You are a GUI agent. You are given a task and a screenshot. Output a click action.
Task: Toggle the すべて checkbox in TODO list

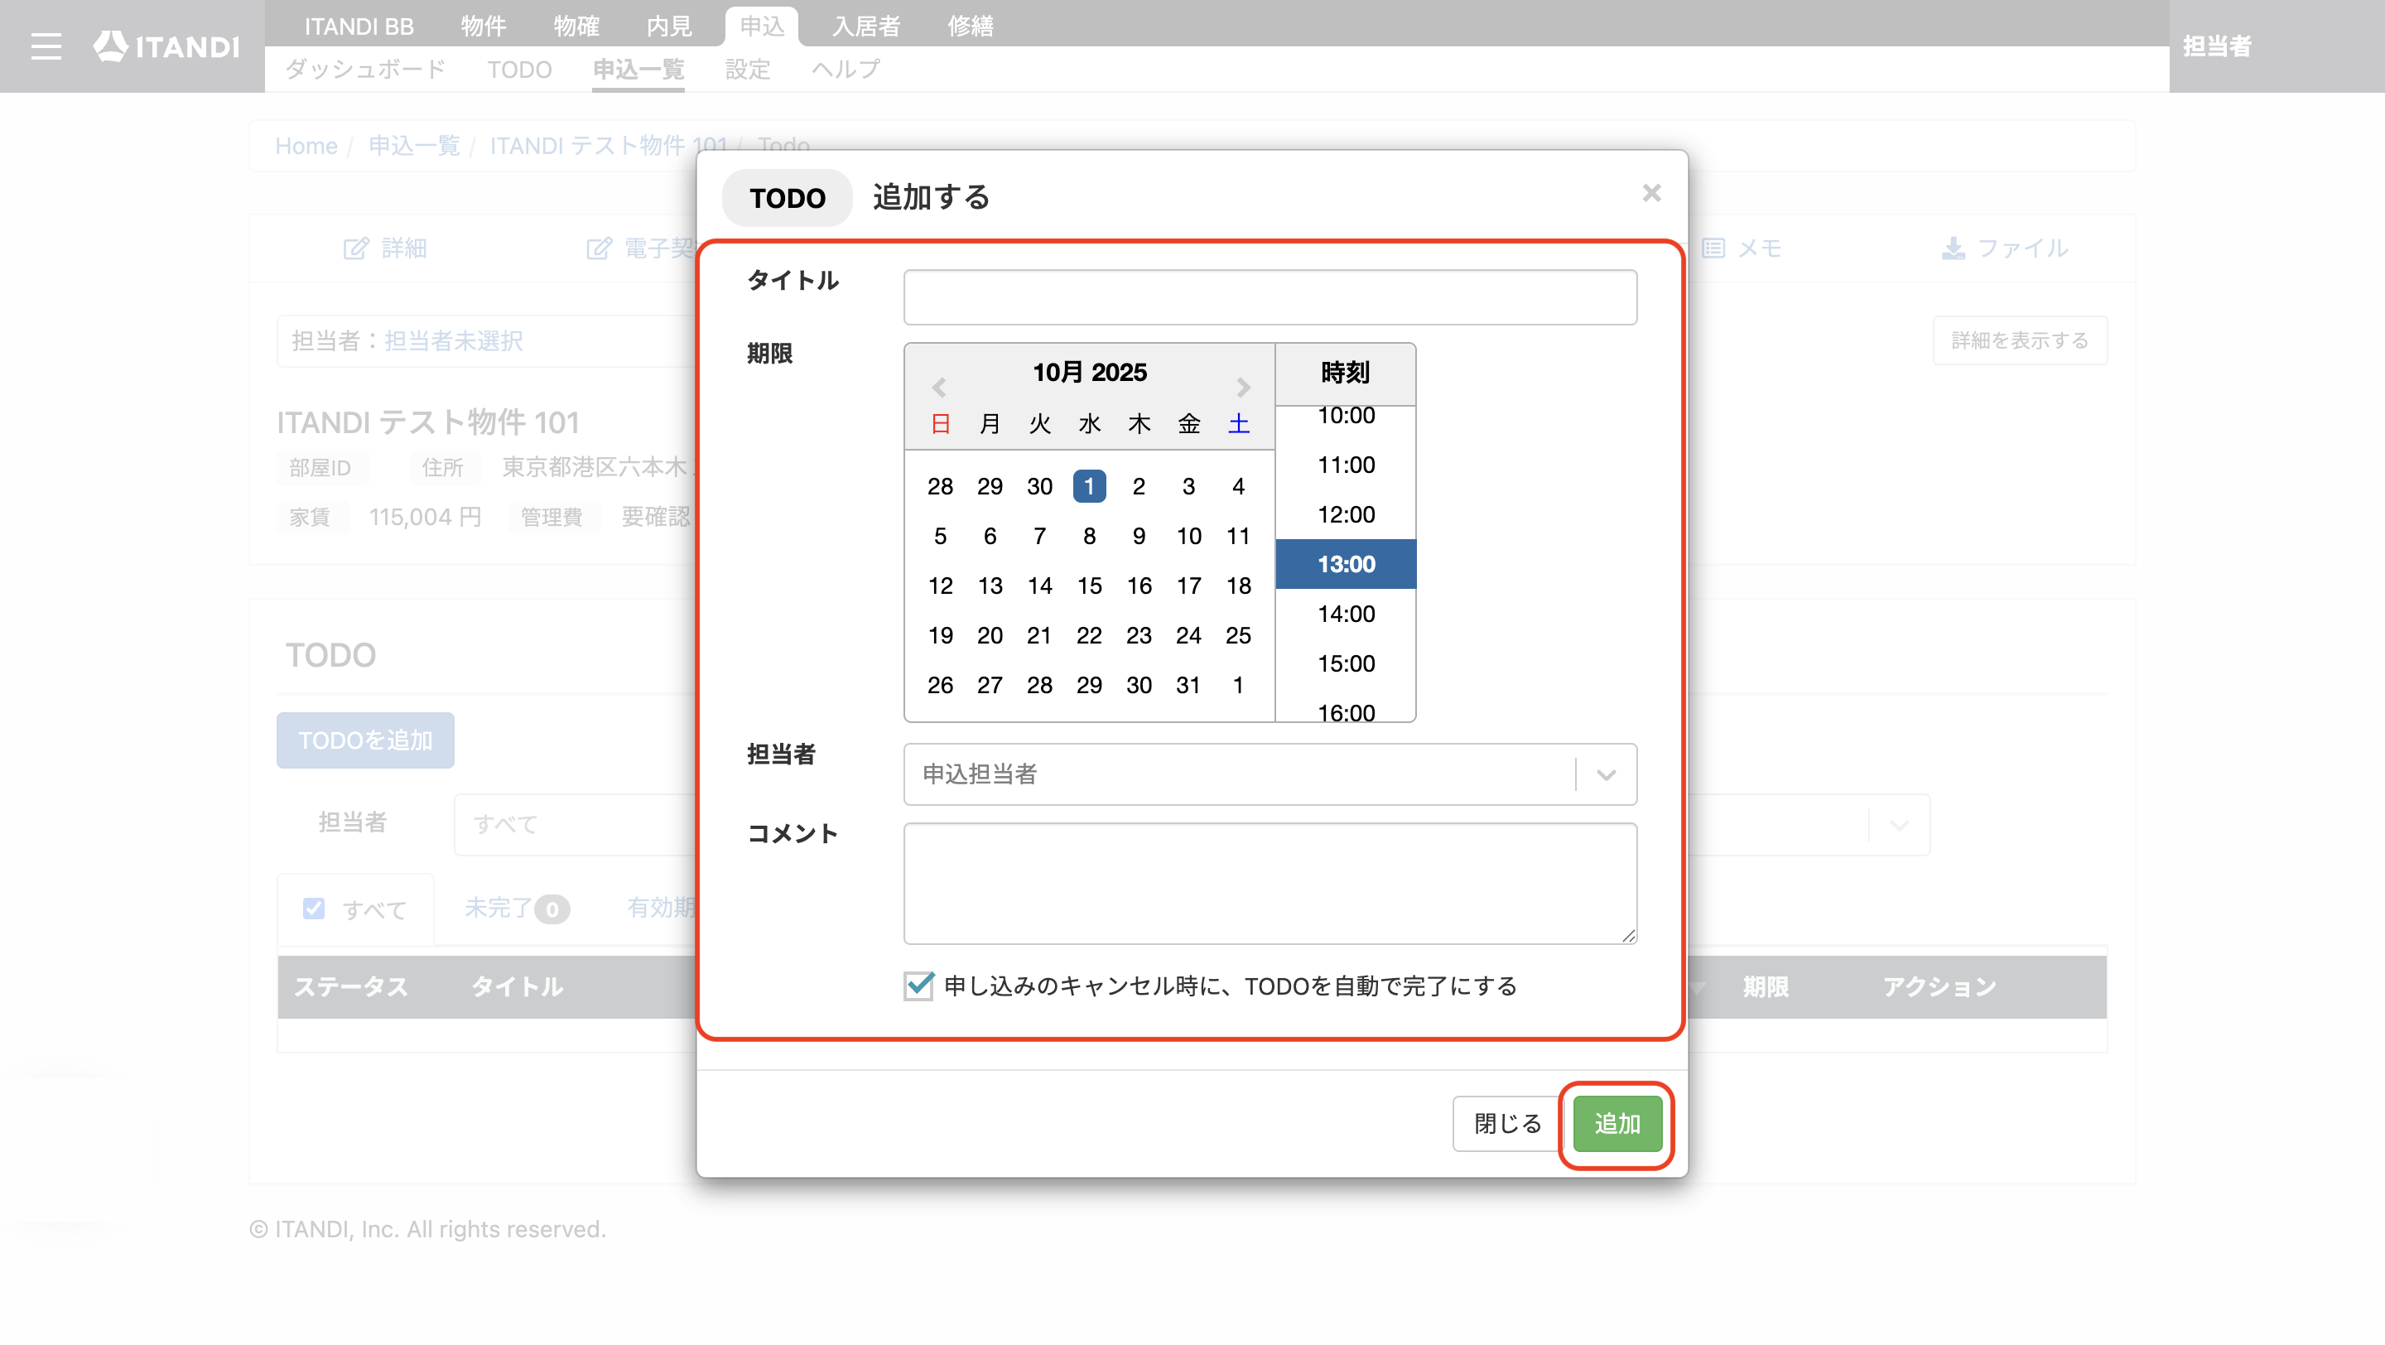(x=314, y=908)
